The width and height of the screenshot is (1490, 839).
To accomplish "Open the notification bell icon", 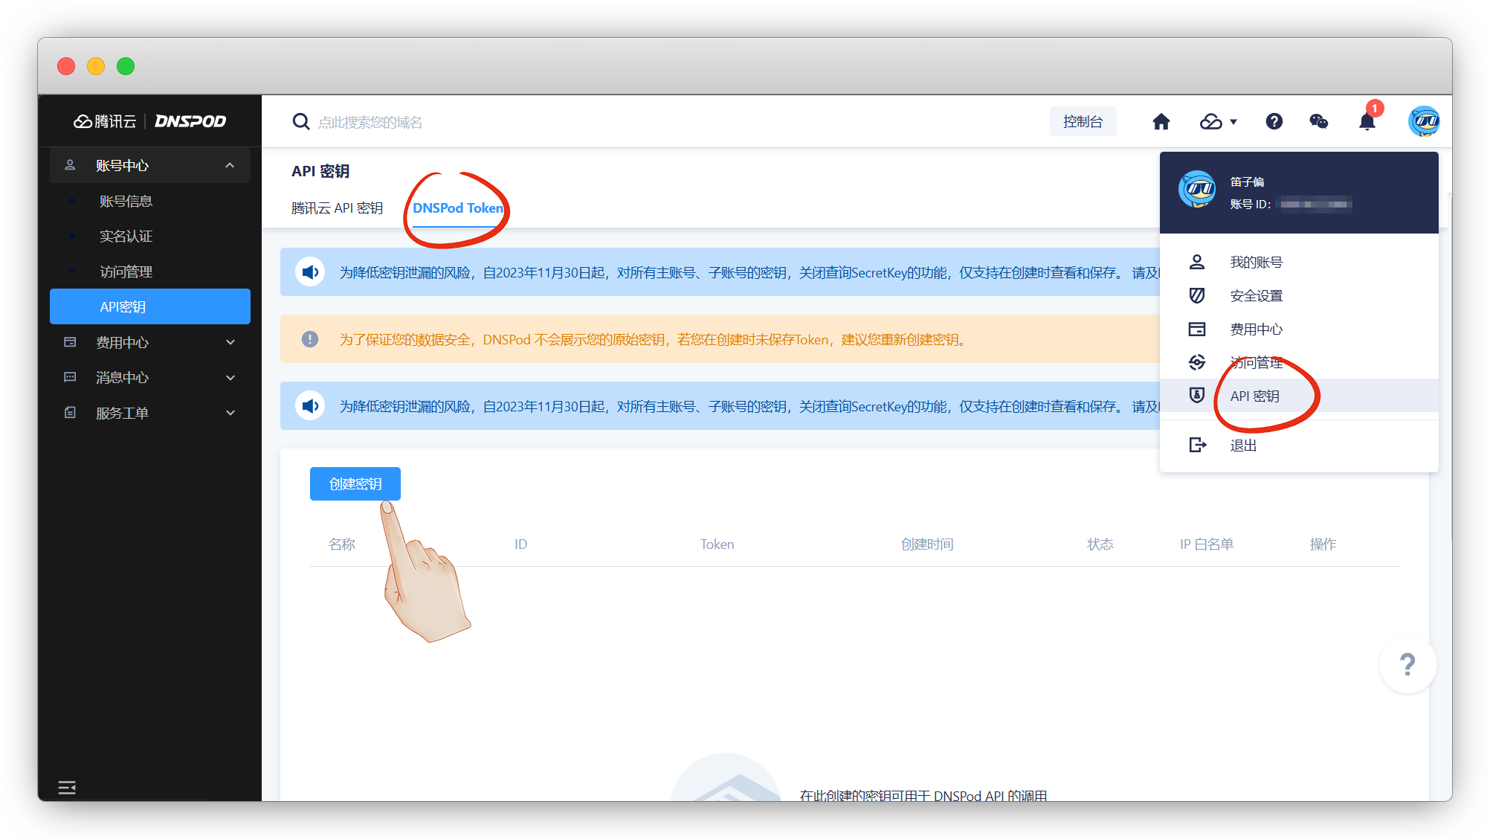I will click(1367, 122).
